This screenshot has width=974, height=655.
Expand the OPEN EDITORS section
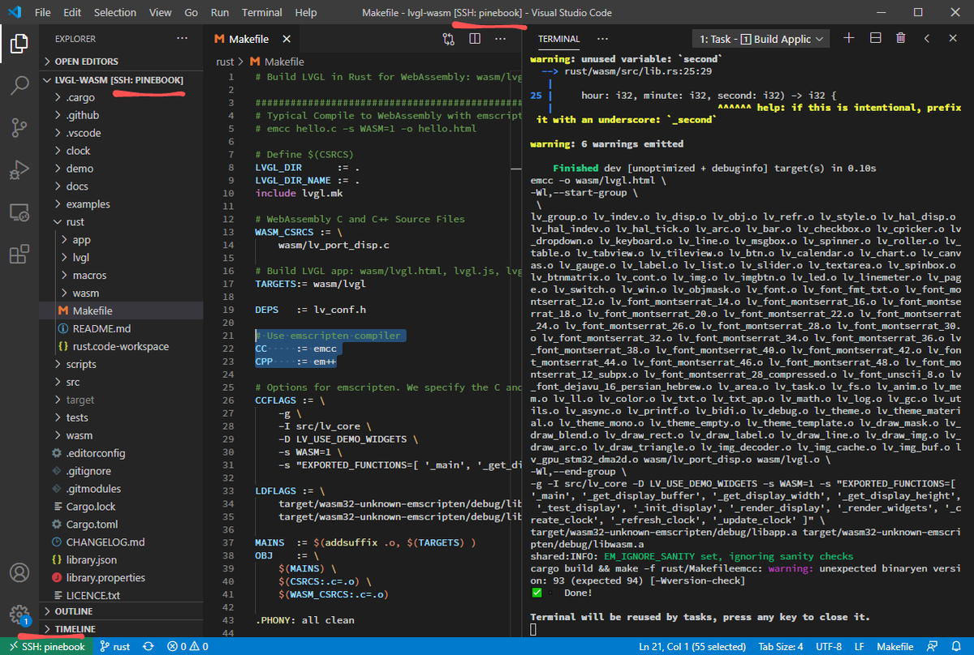[x=120, y=61]
